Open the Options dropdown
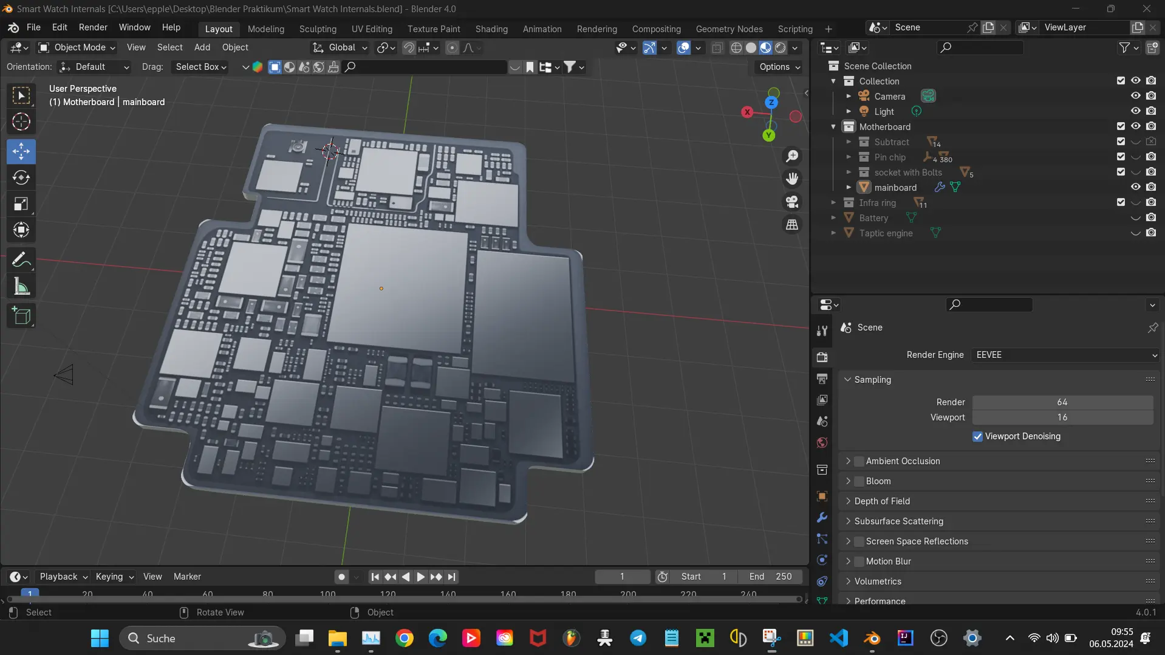 tap(779, 67)
